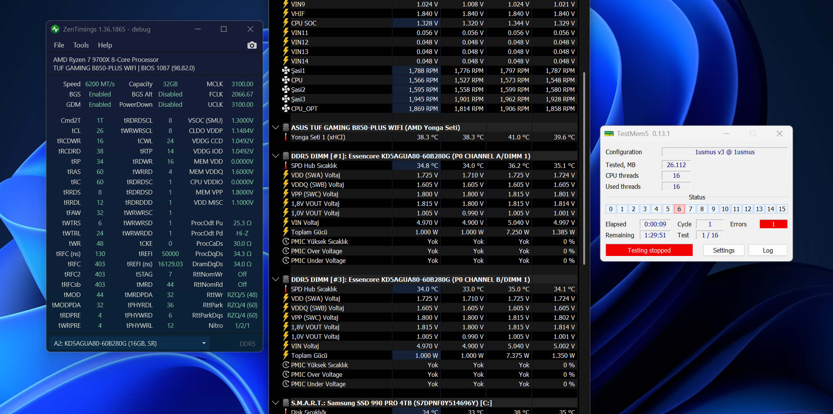Click the CPU SOC current value 1.328 V
The image size is (833, 414).
pos(427,23)
